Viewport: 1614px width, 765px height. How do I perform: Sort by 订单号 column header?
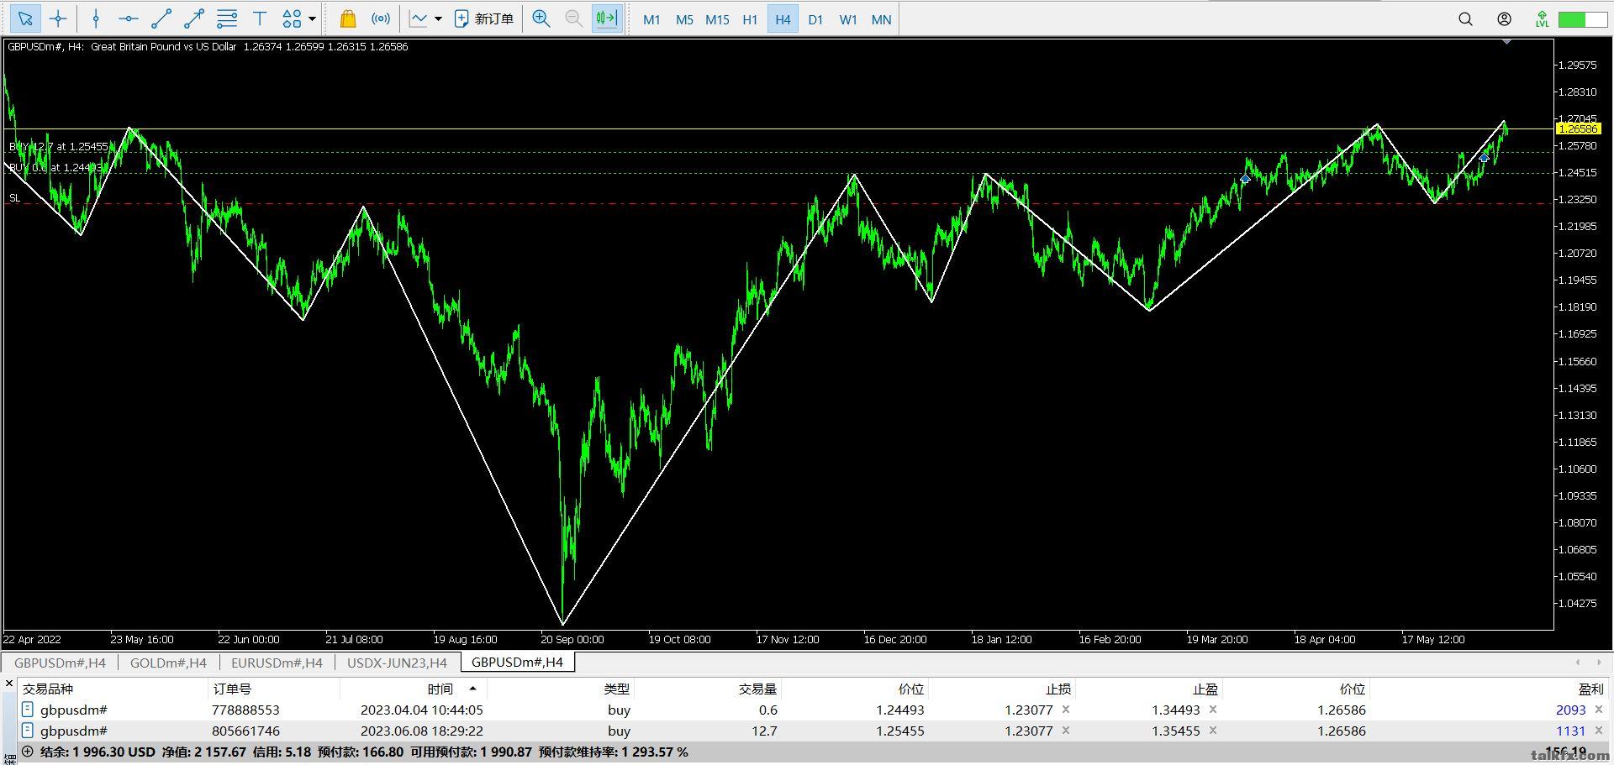(232, 689)
